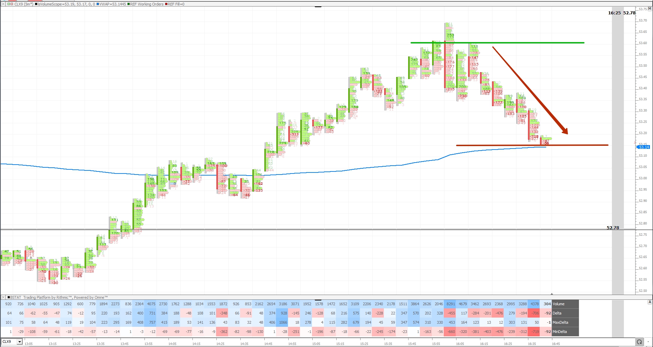Click the 15:05 time axis label
Screen dimensions: 653x347
316,344
